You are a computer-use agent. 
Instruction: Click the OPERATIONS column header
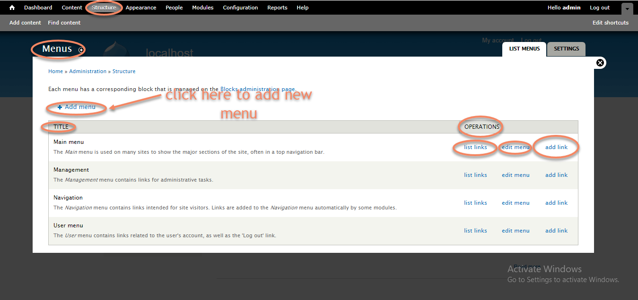[x=481, y=127]
